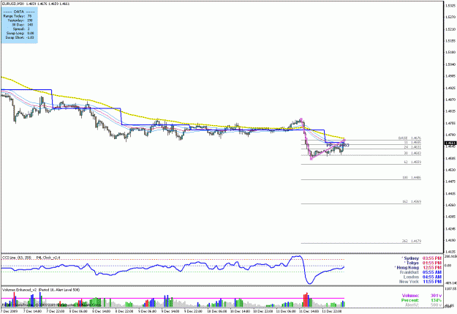Click the 100 1.4486 Fibonacci level label
Screen dimensions: 457x314
tap(411, 177)
